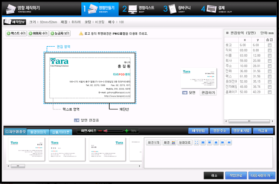Go to step 4 결제 tab
The image size is (279, 184).
216,9
